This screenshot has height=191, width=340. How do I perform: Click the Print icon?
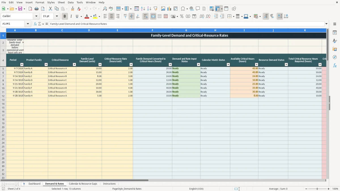37,9
